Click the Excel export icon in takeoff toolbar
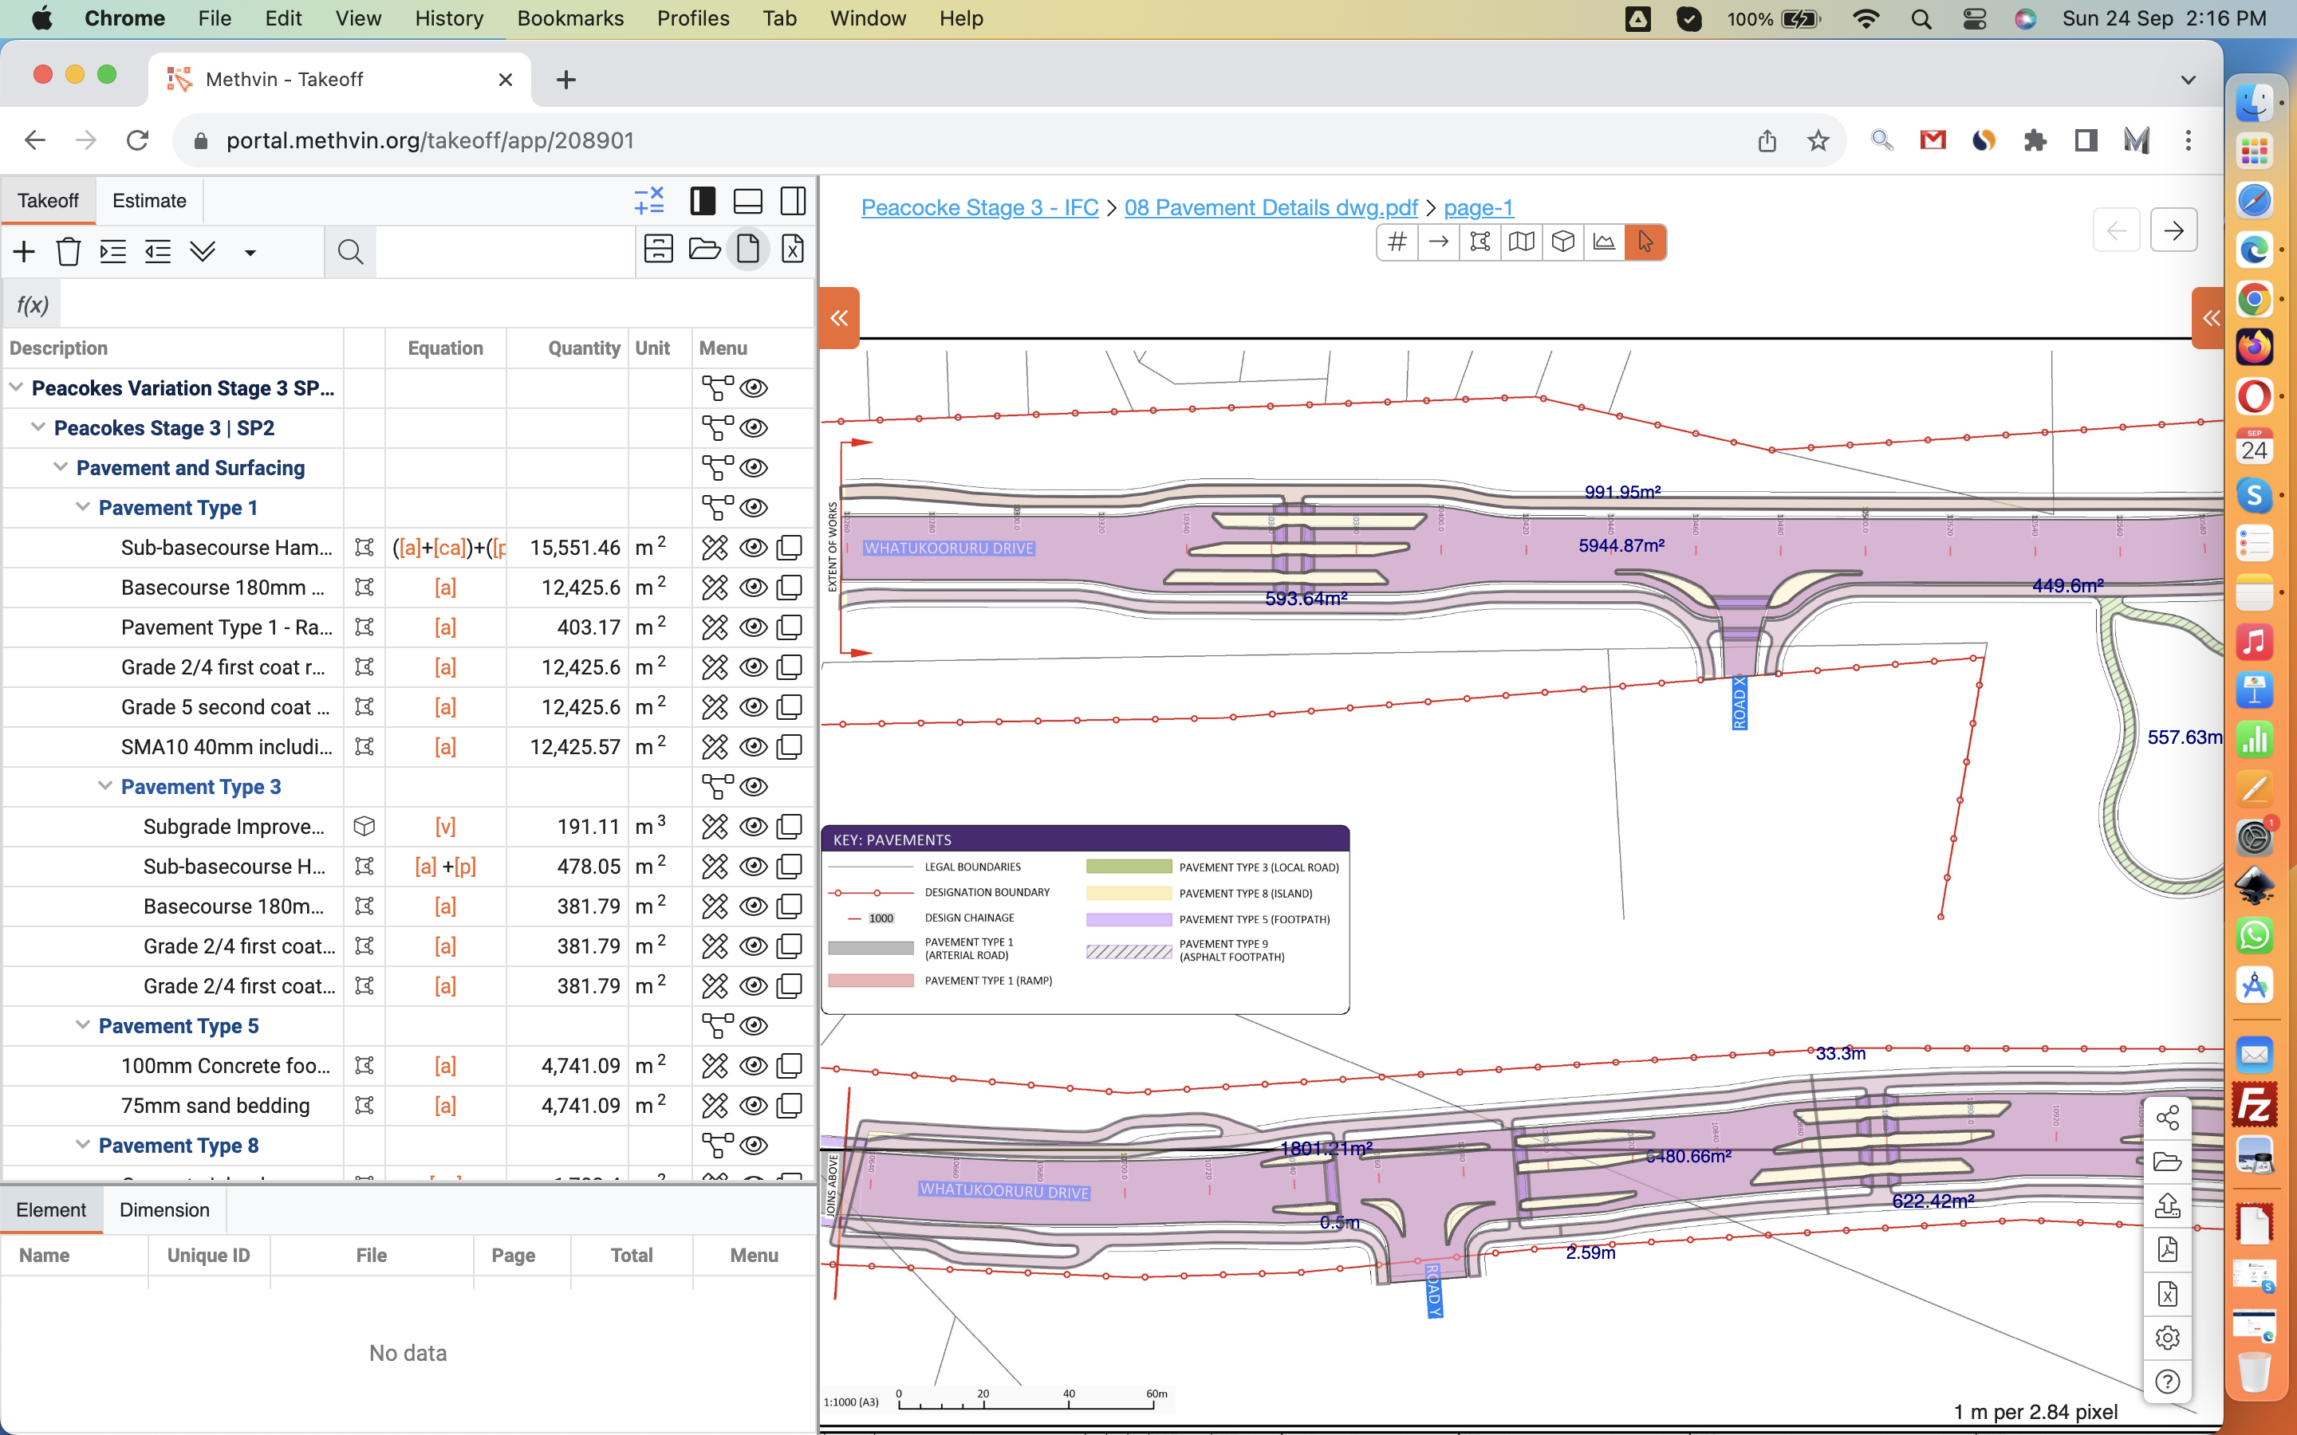Image resolution: width=2297 pixels, height=1435 pixels. pos(793,250)
